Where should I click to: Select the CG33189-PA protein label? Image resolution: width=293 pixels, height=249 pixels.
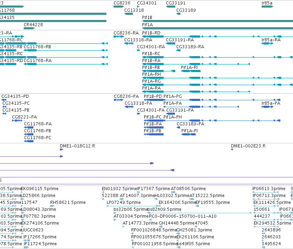point(190,124)
